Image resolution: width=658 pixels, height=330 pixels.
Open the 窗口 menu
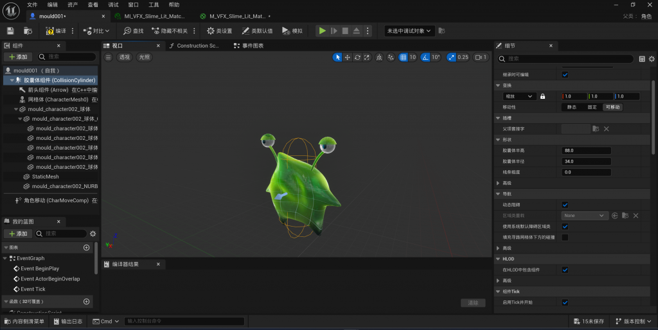133,4
